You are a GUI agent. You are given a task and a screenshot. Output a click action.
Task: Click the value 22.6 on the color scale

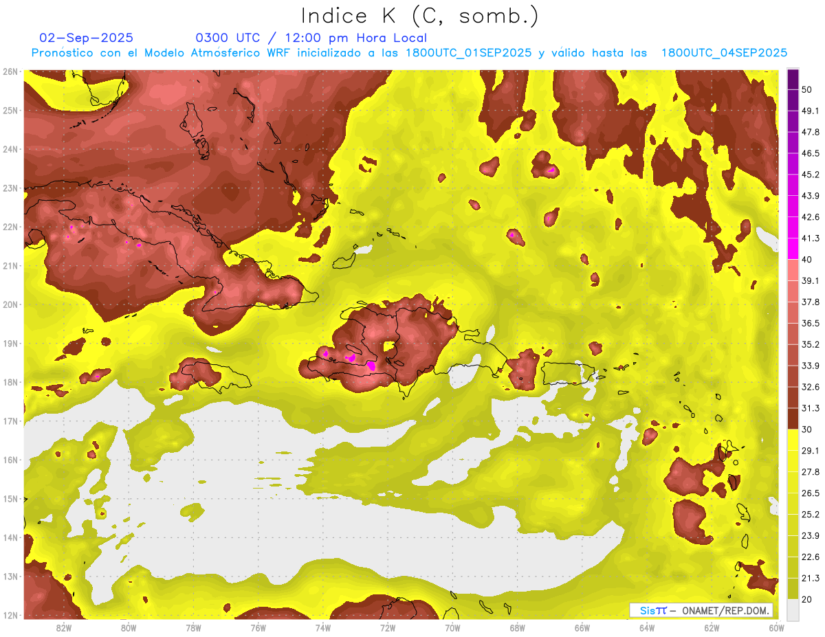tap(811, 557)
